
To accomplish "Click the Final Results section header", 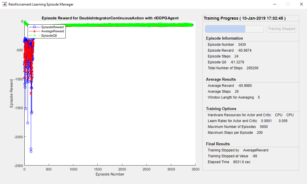I will coord(218,144).
